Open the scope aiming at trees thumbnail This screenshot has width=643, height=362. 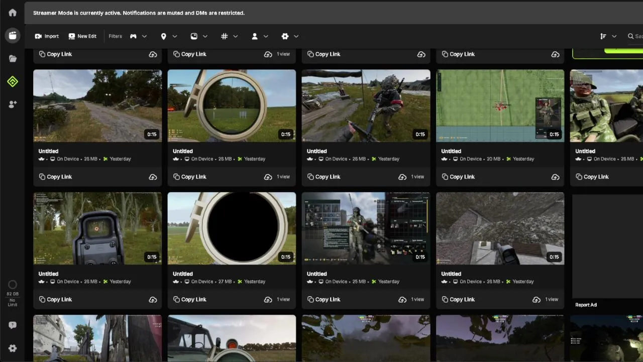pyautogui.click(x=232, y=106)
